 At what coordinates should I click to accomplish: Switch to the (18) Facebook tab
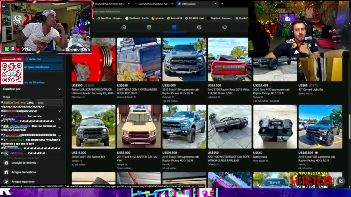click(197, 4)
